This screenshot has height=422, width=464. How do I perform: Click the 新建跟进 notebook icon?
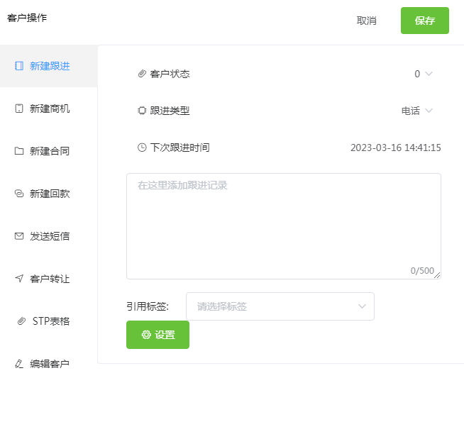pos(19,66)
